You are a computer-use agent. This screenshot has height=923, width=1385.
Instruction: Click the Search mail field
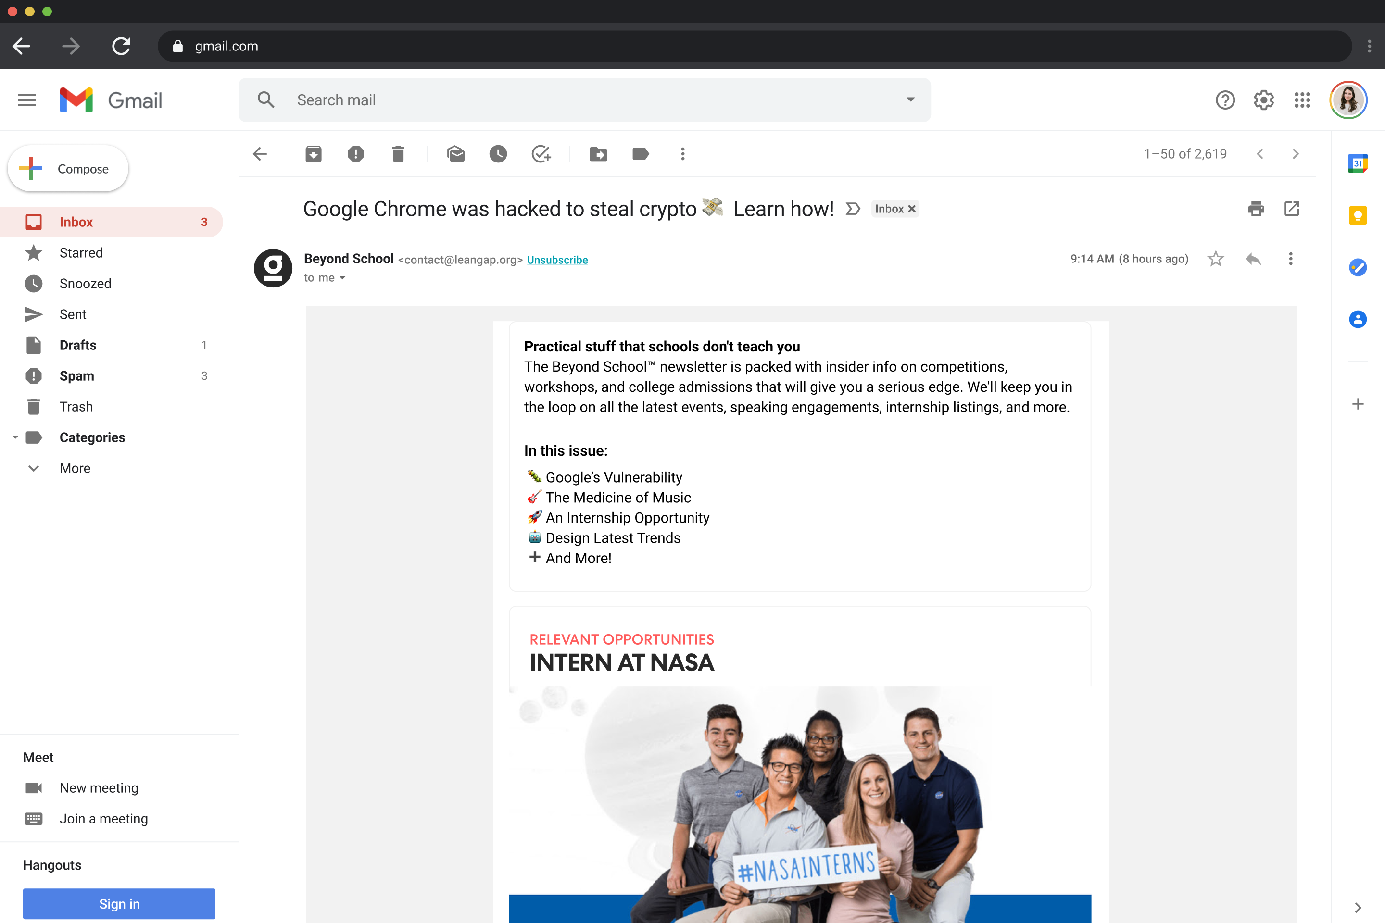[x=584, y=100]
